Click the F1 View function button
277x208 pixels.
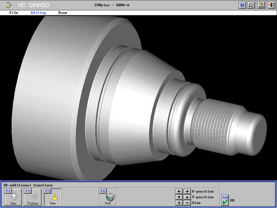[x=14, y=197]
